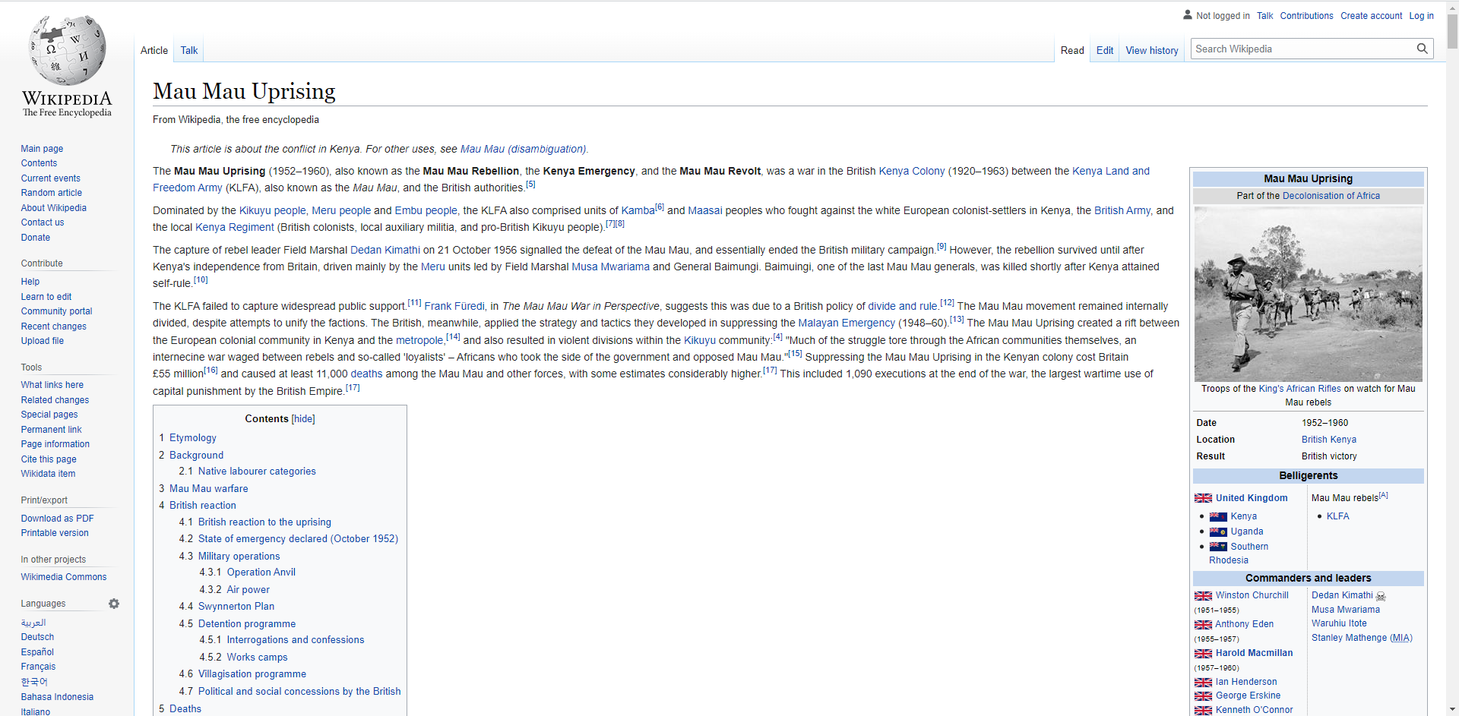
Task: Click the flag icon beside Ian Henderson
Action: coord(1203,683)
